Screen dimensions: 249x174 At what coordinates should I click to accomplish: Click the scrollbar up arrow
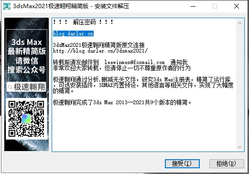tap(239, 23)
